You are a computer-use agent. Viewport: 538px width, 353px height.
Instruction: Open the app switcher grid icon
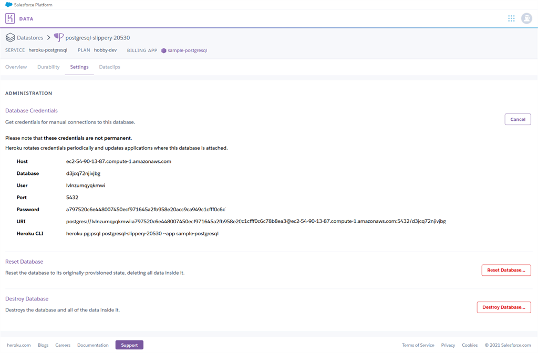(511, 18)
